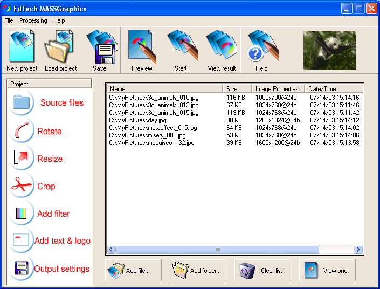Select the Source files folder icon
The image size is (380, 289).
22,102
